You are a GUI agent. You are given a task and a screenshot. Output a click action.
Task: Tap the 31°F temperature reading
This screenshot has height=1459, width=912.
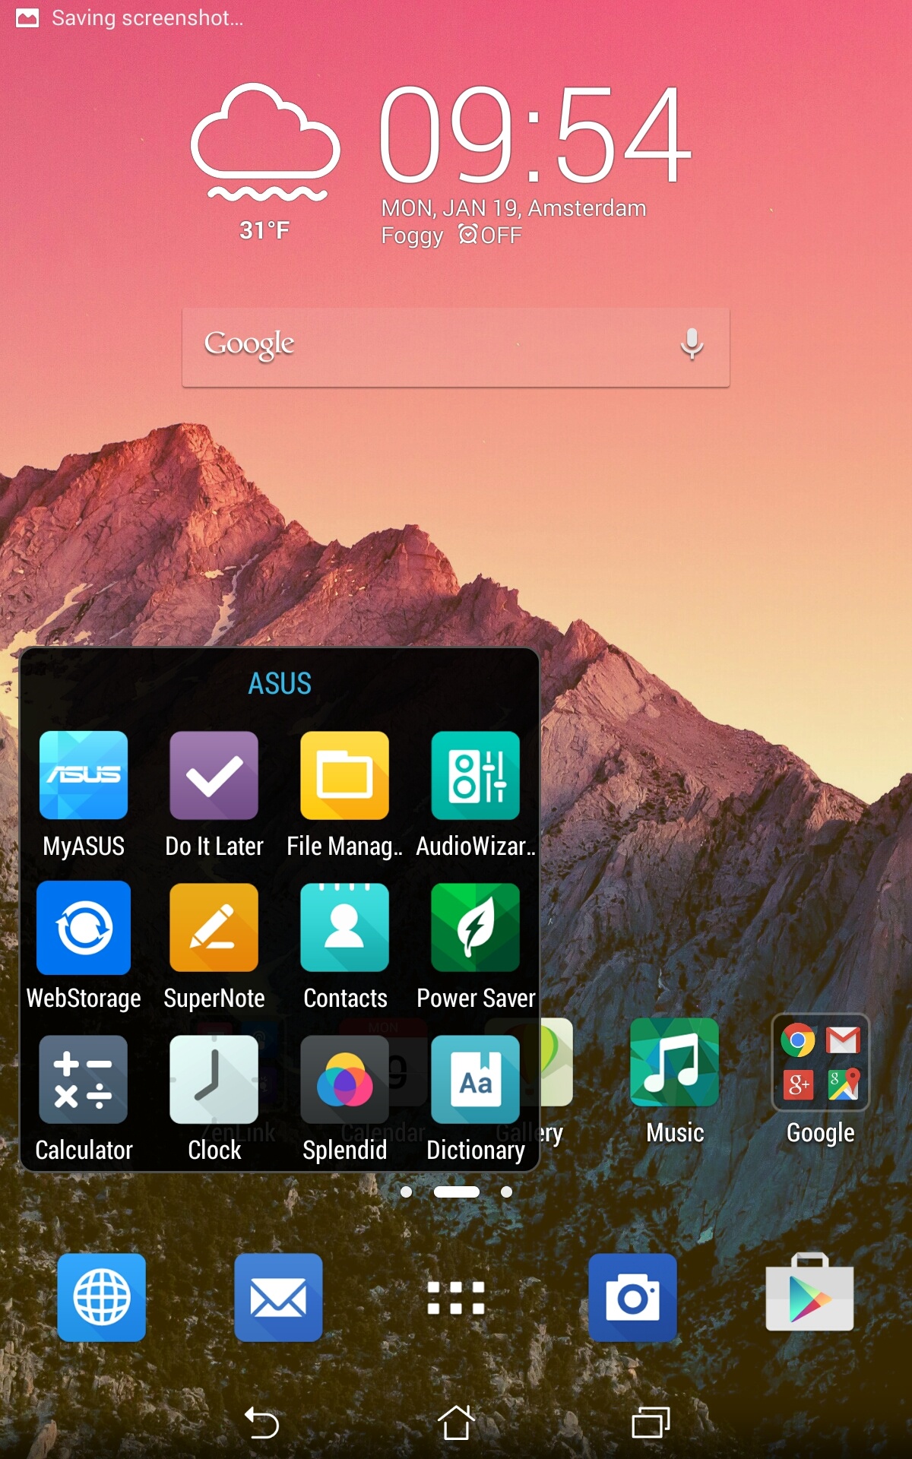click(264, 229)
